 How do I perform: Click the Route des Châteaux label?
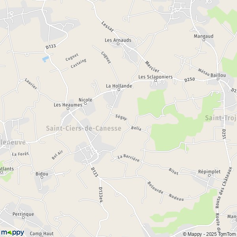(224, 188)
